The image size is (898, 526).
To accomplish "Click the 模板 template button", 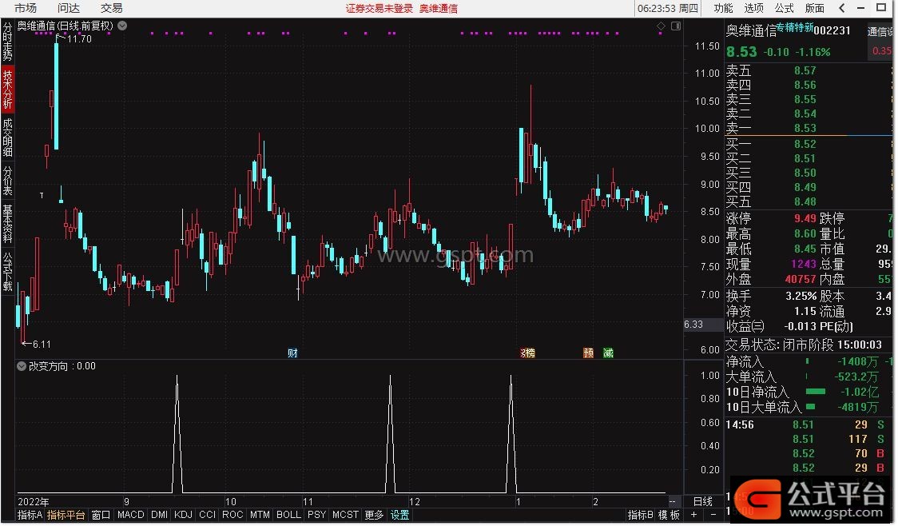I will point(669,515).
